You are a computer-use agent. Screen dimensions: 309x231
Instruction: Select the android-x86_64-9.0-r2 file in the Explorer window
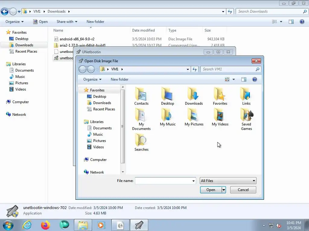coord(77,39)
